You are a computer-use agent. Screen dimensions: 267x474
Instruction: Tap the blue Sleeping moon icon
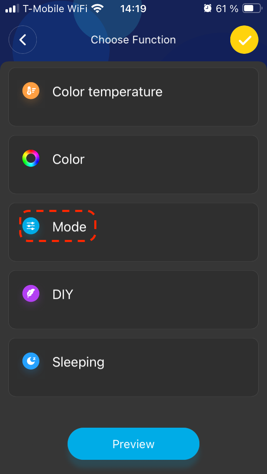point(31,361)
